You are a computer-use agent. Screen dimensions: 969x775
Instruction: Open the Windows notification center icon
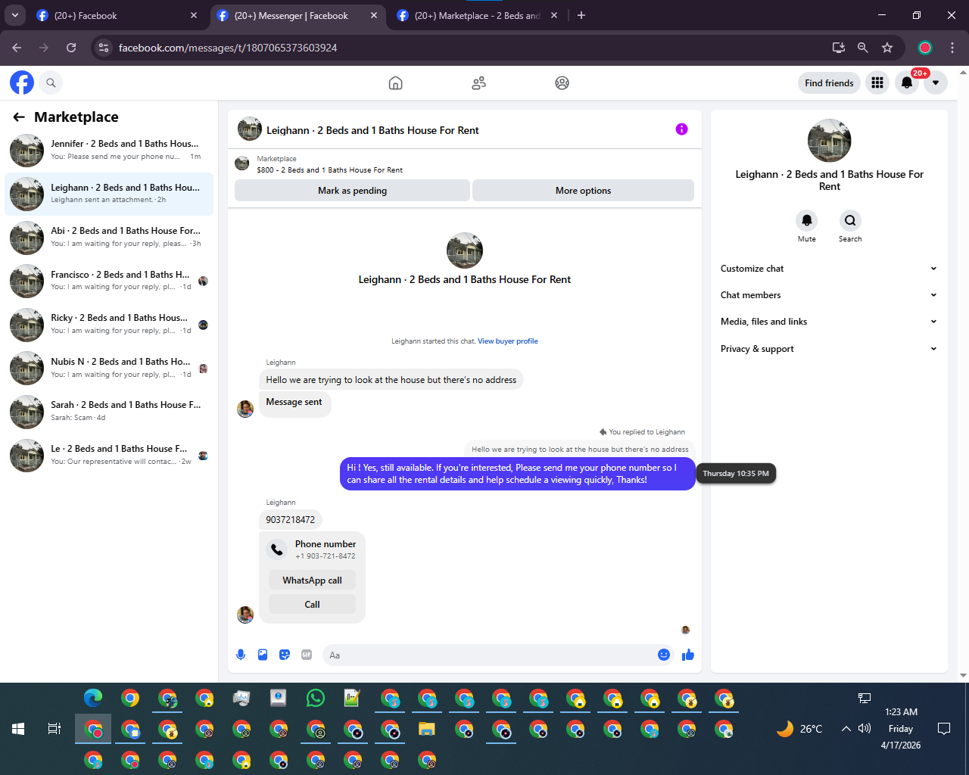tap(944, 729)
